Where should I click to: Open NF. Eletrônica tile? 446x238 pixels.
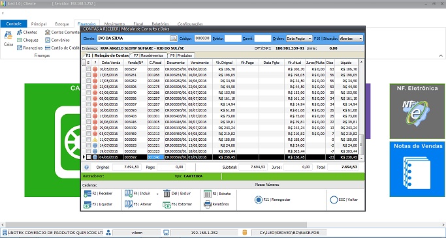pyautogui.click(x=417, y=111)
